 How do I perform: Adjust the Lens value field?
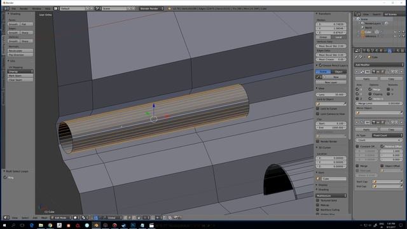tap(331, 95)
